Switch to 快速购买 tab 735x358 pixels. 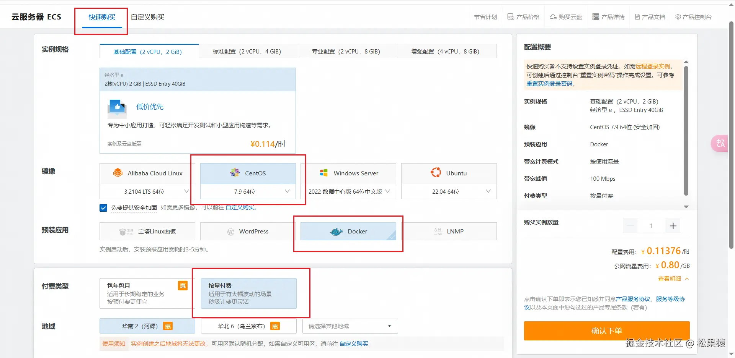pos(102,17)
